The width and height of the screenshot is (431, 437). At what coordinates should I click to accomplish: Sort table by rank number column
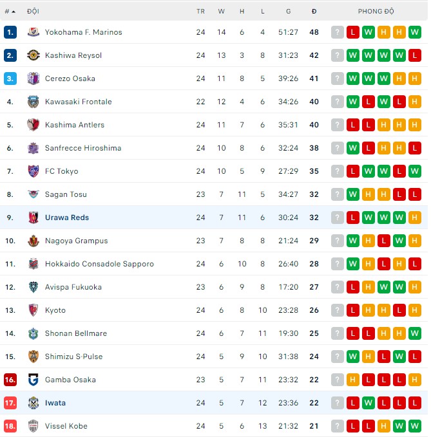click(x=10, y=12)
